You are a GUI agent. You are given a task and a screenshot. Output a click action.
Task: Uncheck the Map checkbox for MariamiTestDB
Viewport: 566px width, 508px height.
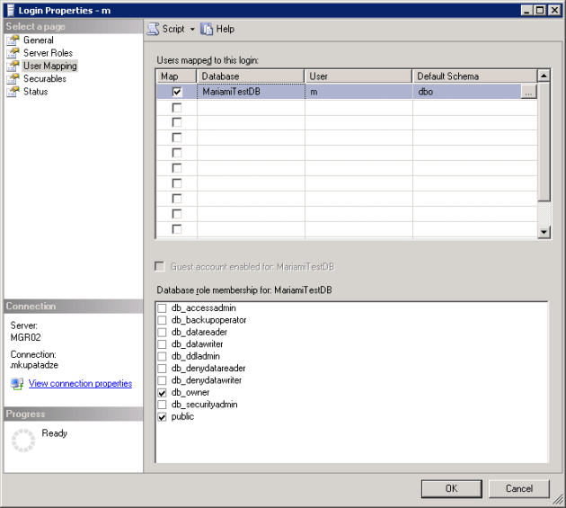pos(177,92)
